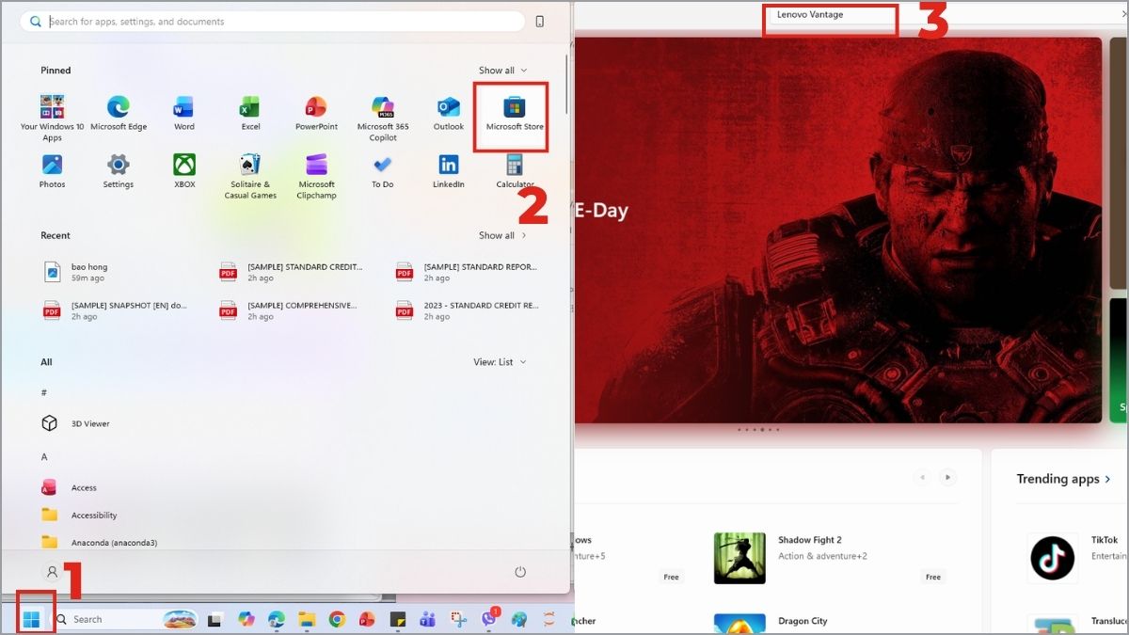Expand Show all for Pinned apps

tap(502, 71)
